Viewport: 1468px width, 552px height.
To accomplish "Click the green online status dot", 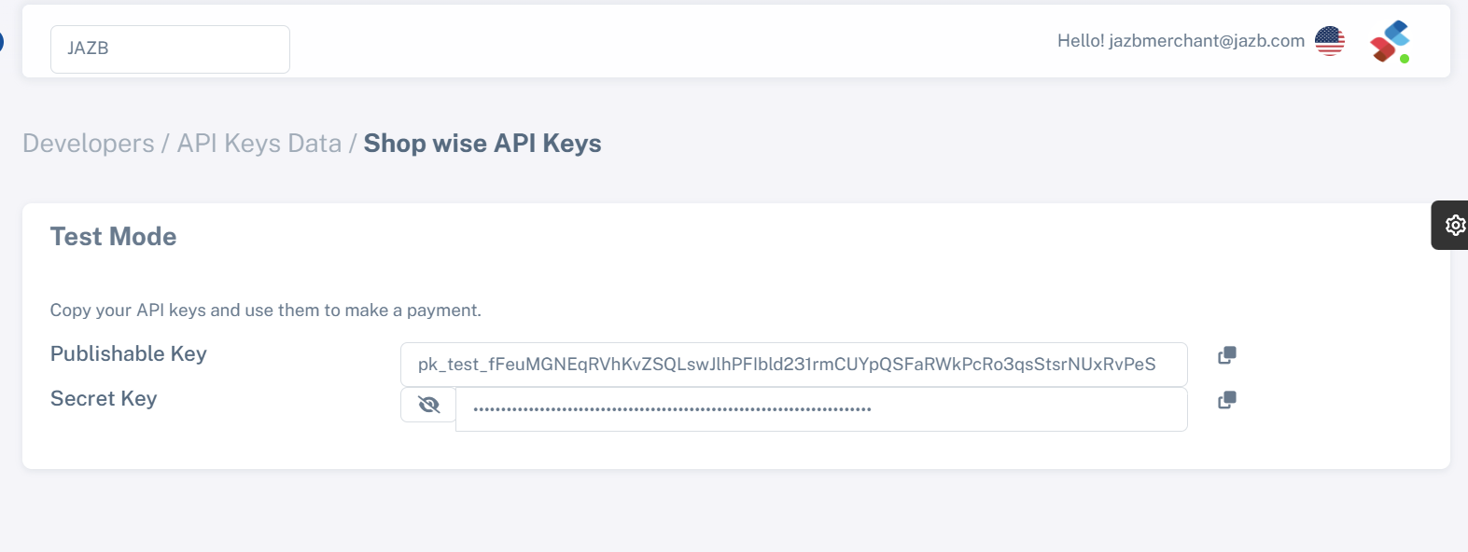I will tap(1405, 59).
